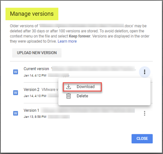Click the blue CLOSE button
The width and height of the screenshot is (163, 154).
click(x=142, y=139)
